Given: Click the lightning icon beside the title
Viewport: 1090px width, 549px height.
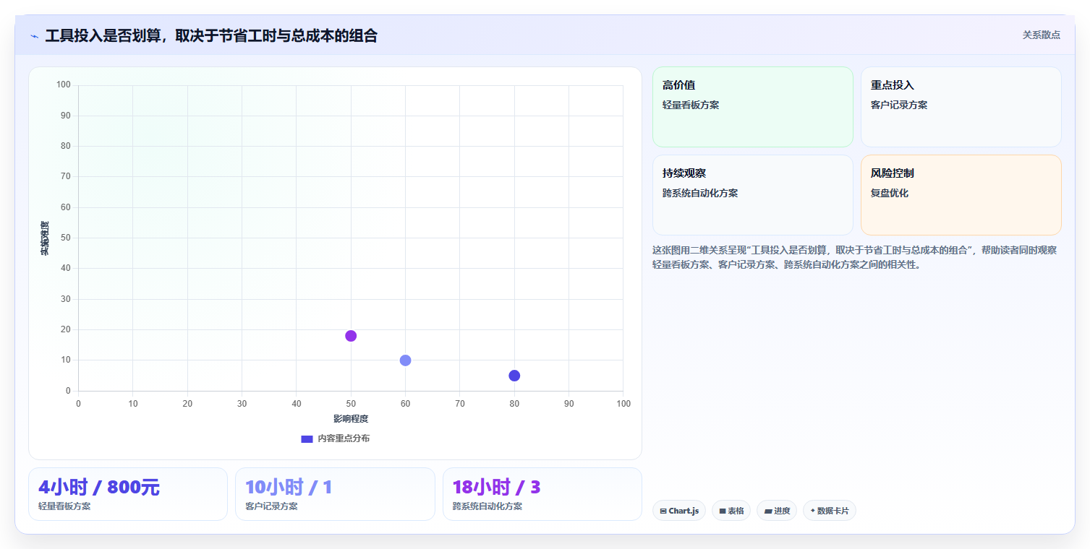Looking at the screenshot, I should pos(34,36).
